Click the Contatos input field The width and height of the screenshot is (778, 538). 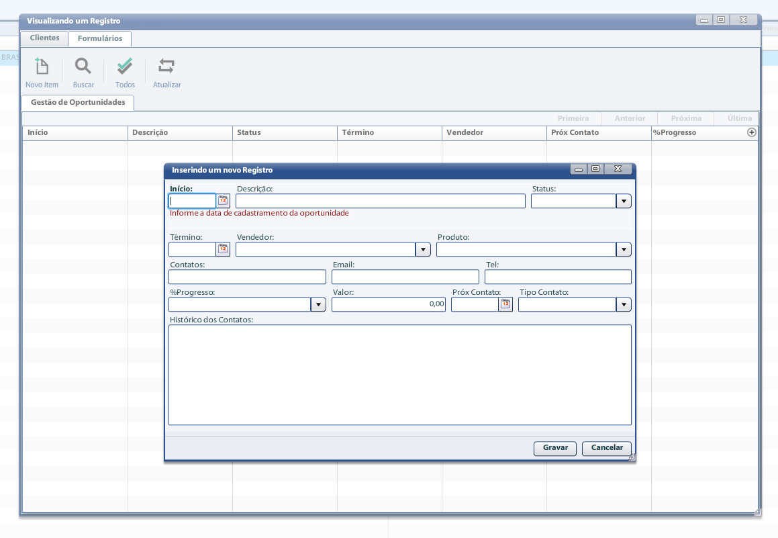pyautogui.click(x=247, y=277)
